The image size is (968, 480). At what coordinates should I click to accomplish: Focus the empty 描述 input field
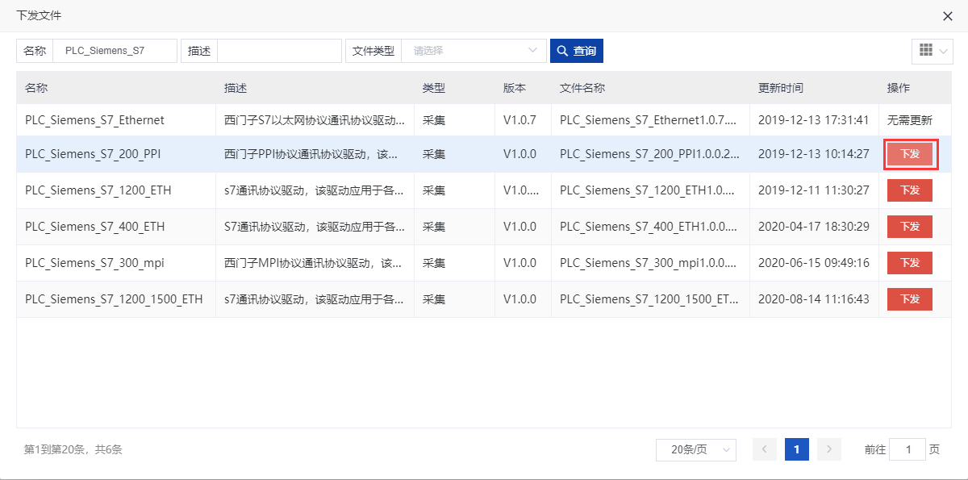pos(280,51)
